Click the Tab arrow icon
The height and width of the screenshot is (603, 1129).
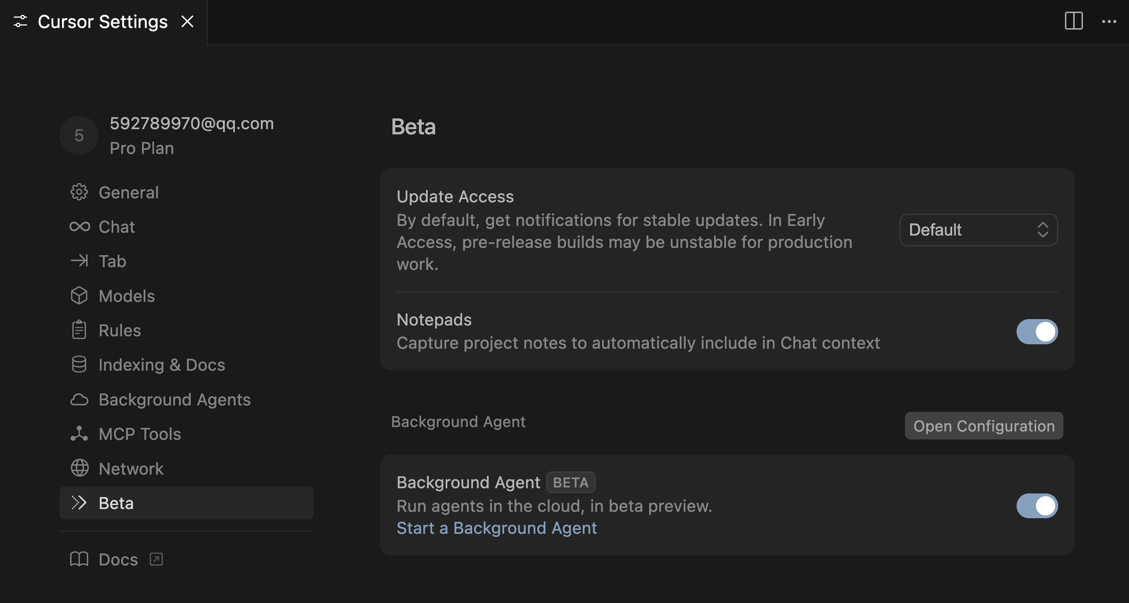point(79,261)
